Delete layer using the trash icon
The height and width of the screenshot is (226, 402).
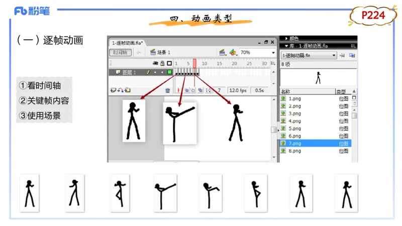click(168, 90)
